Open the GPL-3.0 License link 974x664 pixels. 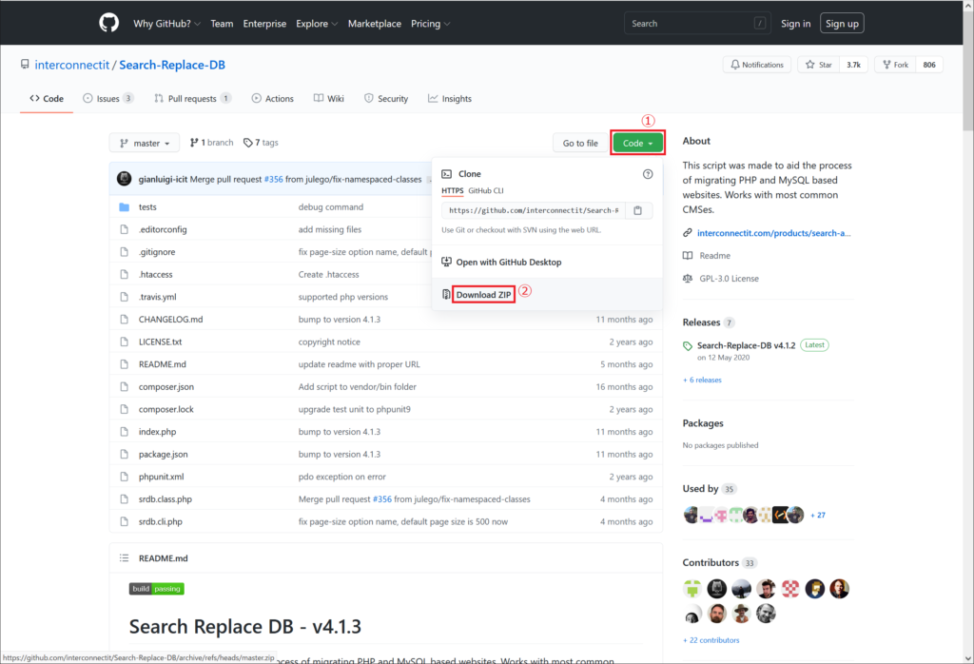click(x=730, y=279)
